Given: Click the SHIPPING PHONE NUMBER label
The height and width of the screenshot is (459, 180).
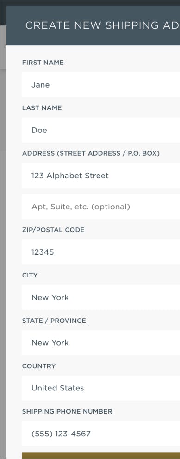Looking at the screenshot, I should point(67,411).
